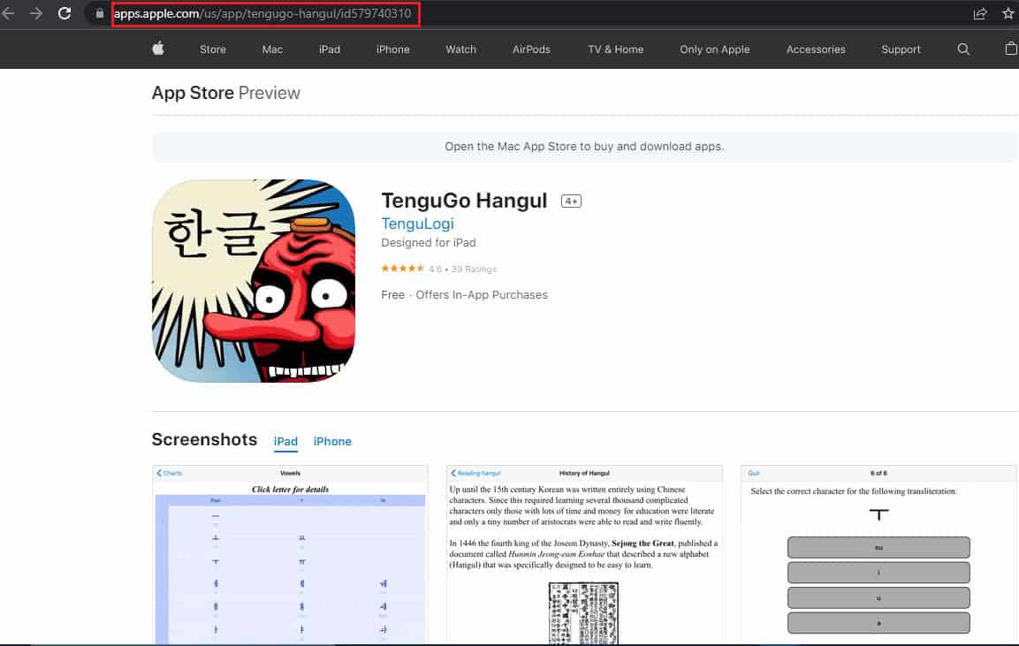Click the browser forward arrow

pyautogui.click(x=35, y=13)
